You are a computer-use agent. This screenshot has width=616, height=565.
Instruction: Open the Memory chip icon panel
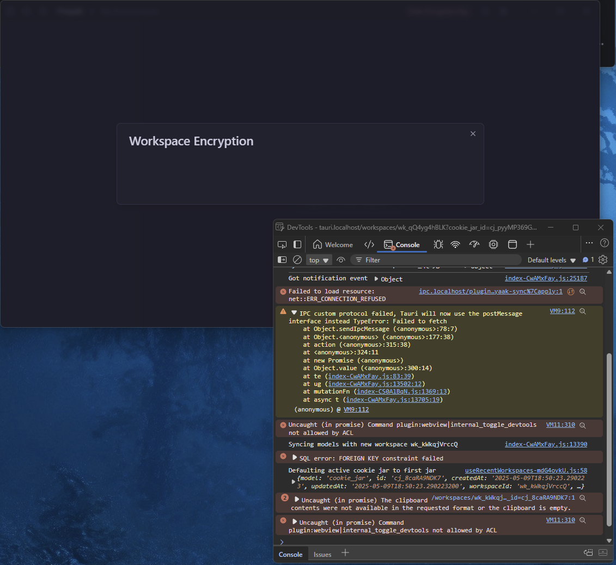point(493,244)
